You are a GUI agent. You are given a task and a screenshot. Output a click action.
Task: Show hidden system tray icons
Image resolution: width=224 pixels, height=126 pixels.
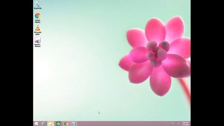(170, 124)
